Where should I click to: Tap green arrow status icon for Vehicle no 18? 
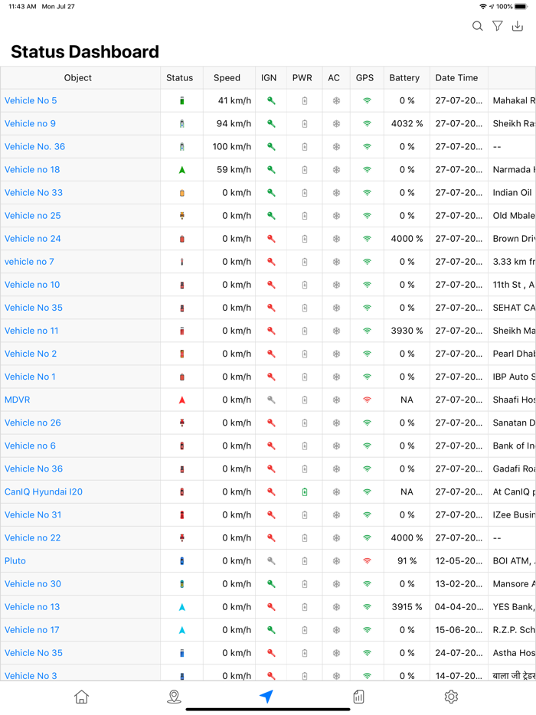(x=182, y=170)
